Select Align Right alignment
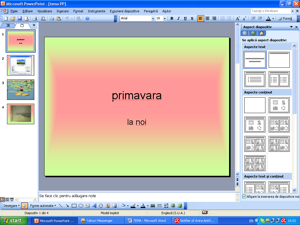Screen dimensions: 300x225 point(214,18)
